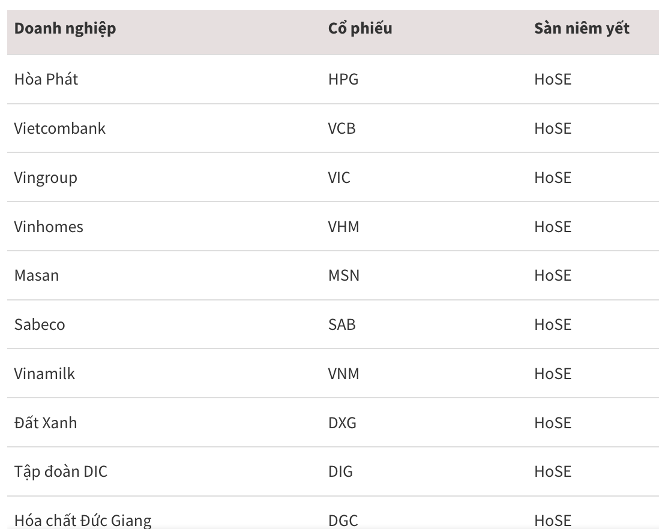Select the Sabeco company cell
The width and height of the screenshot is (659, 529).
pos(40,325)
